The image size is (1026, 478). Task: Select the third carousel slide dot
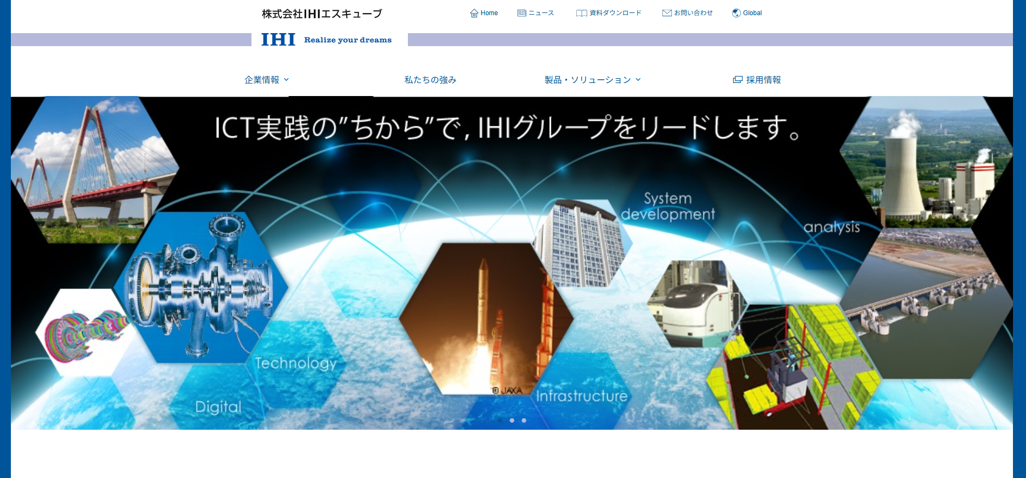[524, 420]
